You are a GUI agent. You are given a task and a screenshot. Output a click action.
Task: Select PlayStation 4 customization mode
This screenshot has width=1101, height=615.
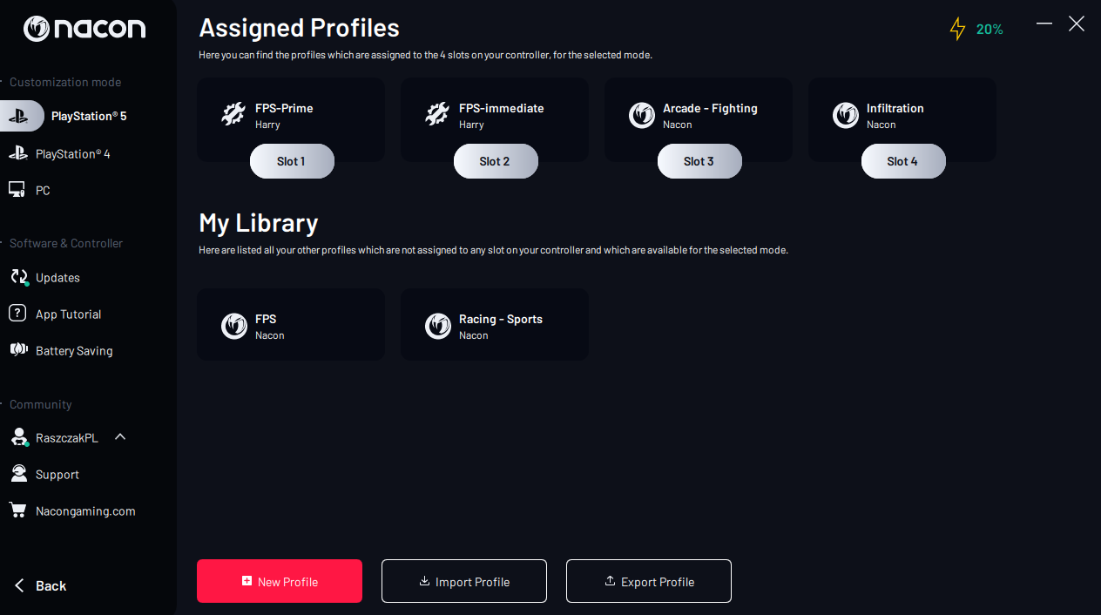(71, 154)
